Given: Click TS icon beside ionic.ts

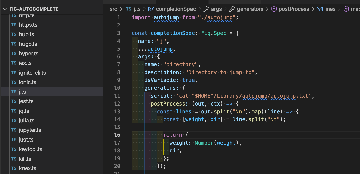Looking at the screenshot, I should (14, 82).
